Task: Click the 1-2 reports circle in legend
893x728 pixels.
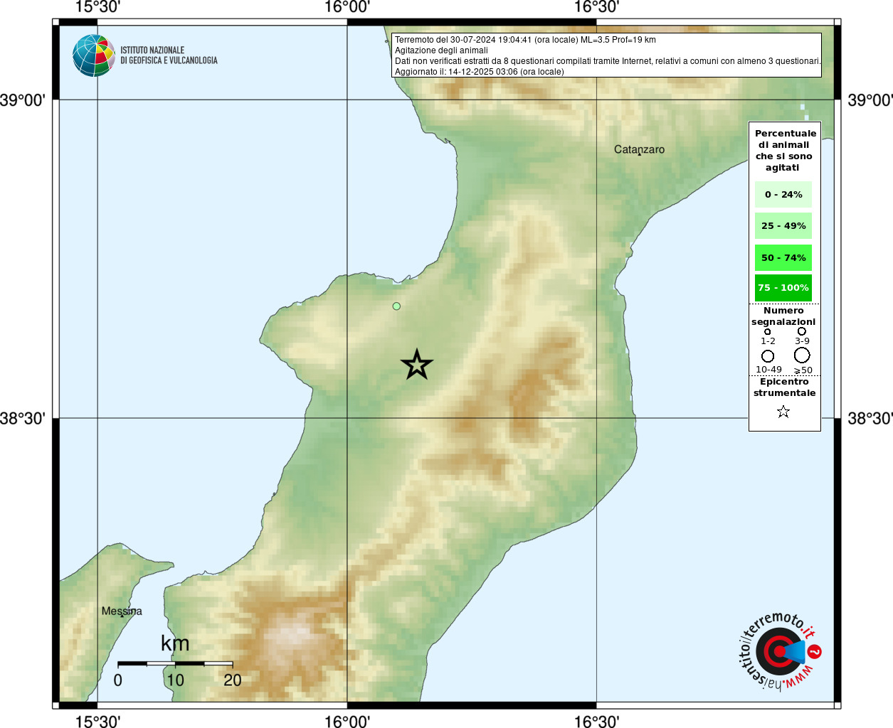Action: (767, 332)
